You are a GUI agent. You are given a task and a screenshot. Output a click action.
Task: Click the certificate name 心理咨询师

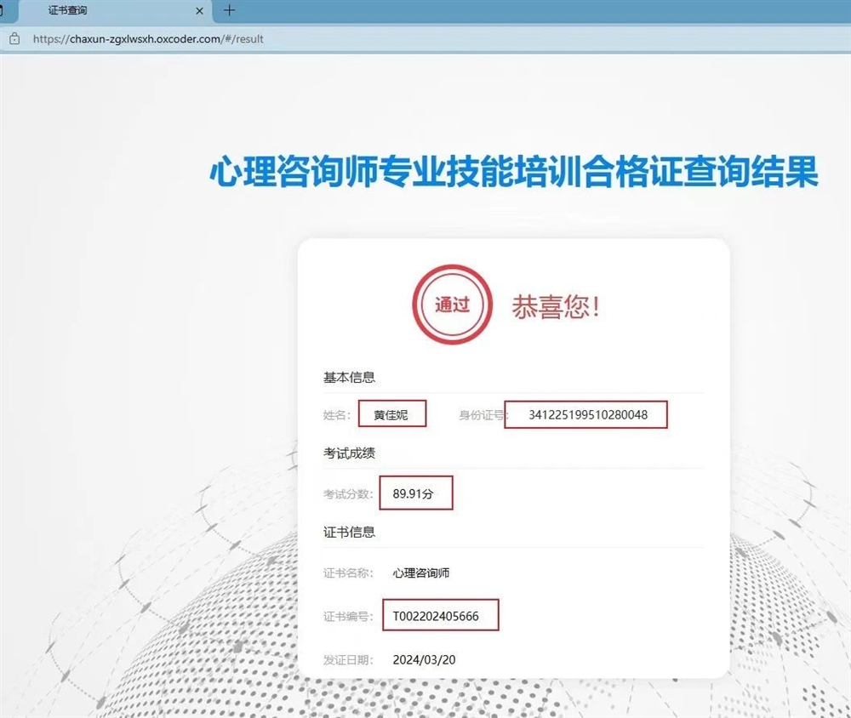tap(420, 573)
